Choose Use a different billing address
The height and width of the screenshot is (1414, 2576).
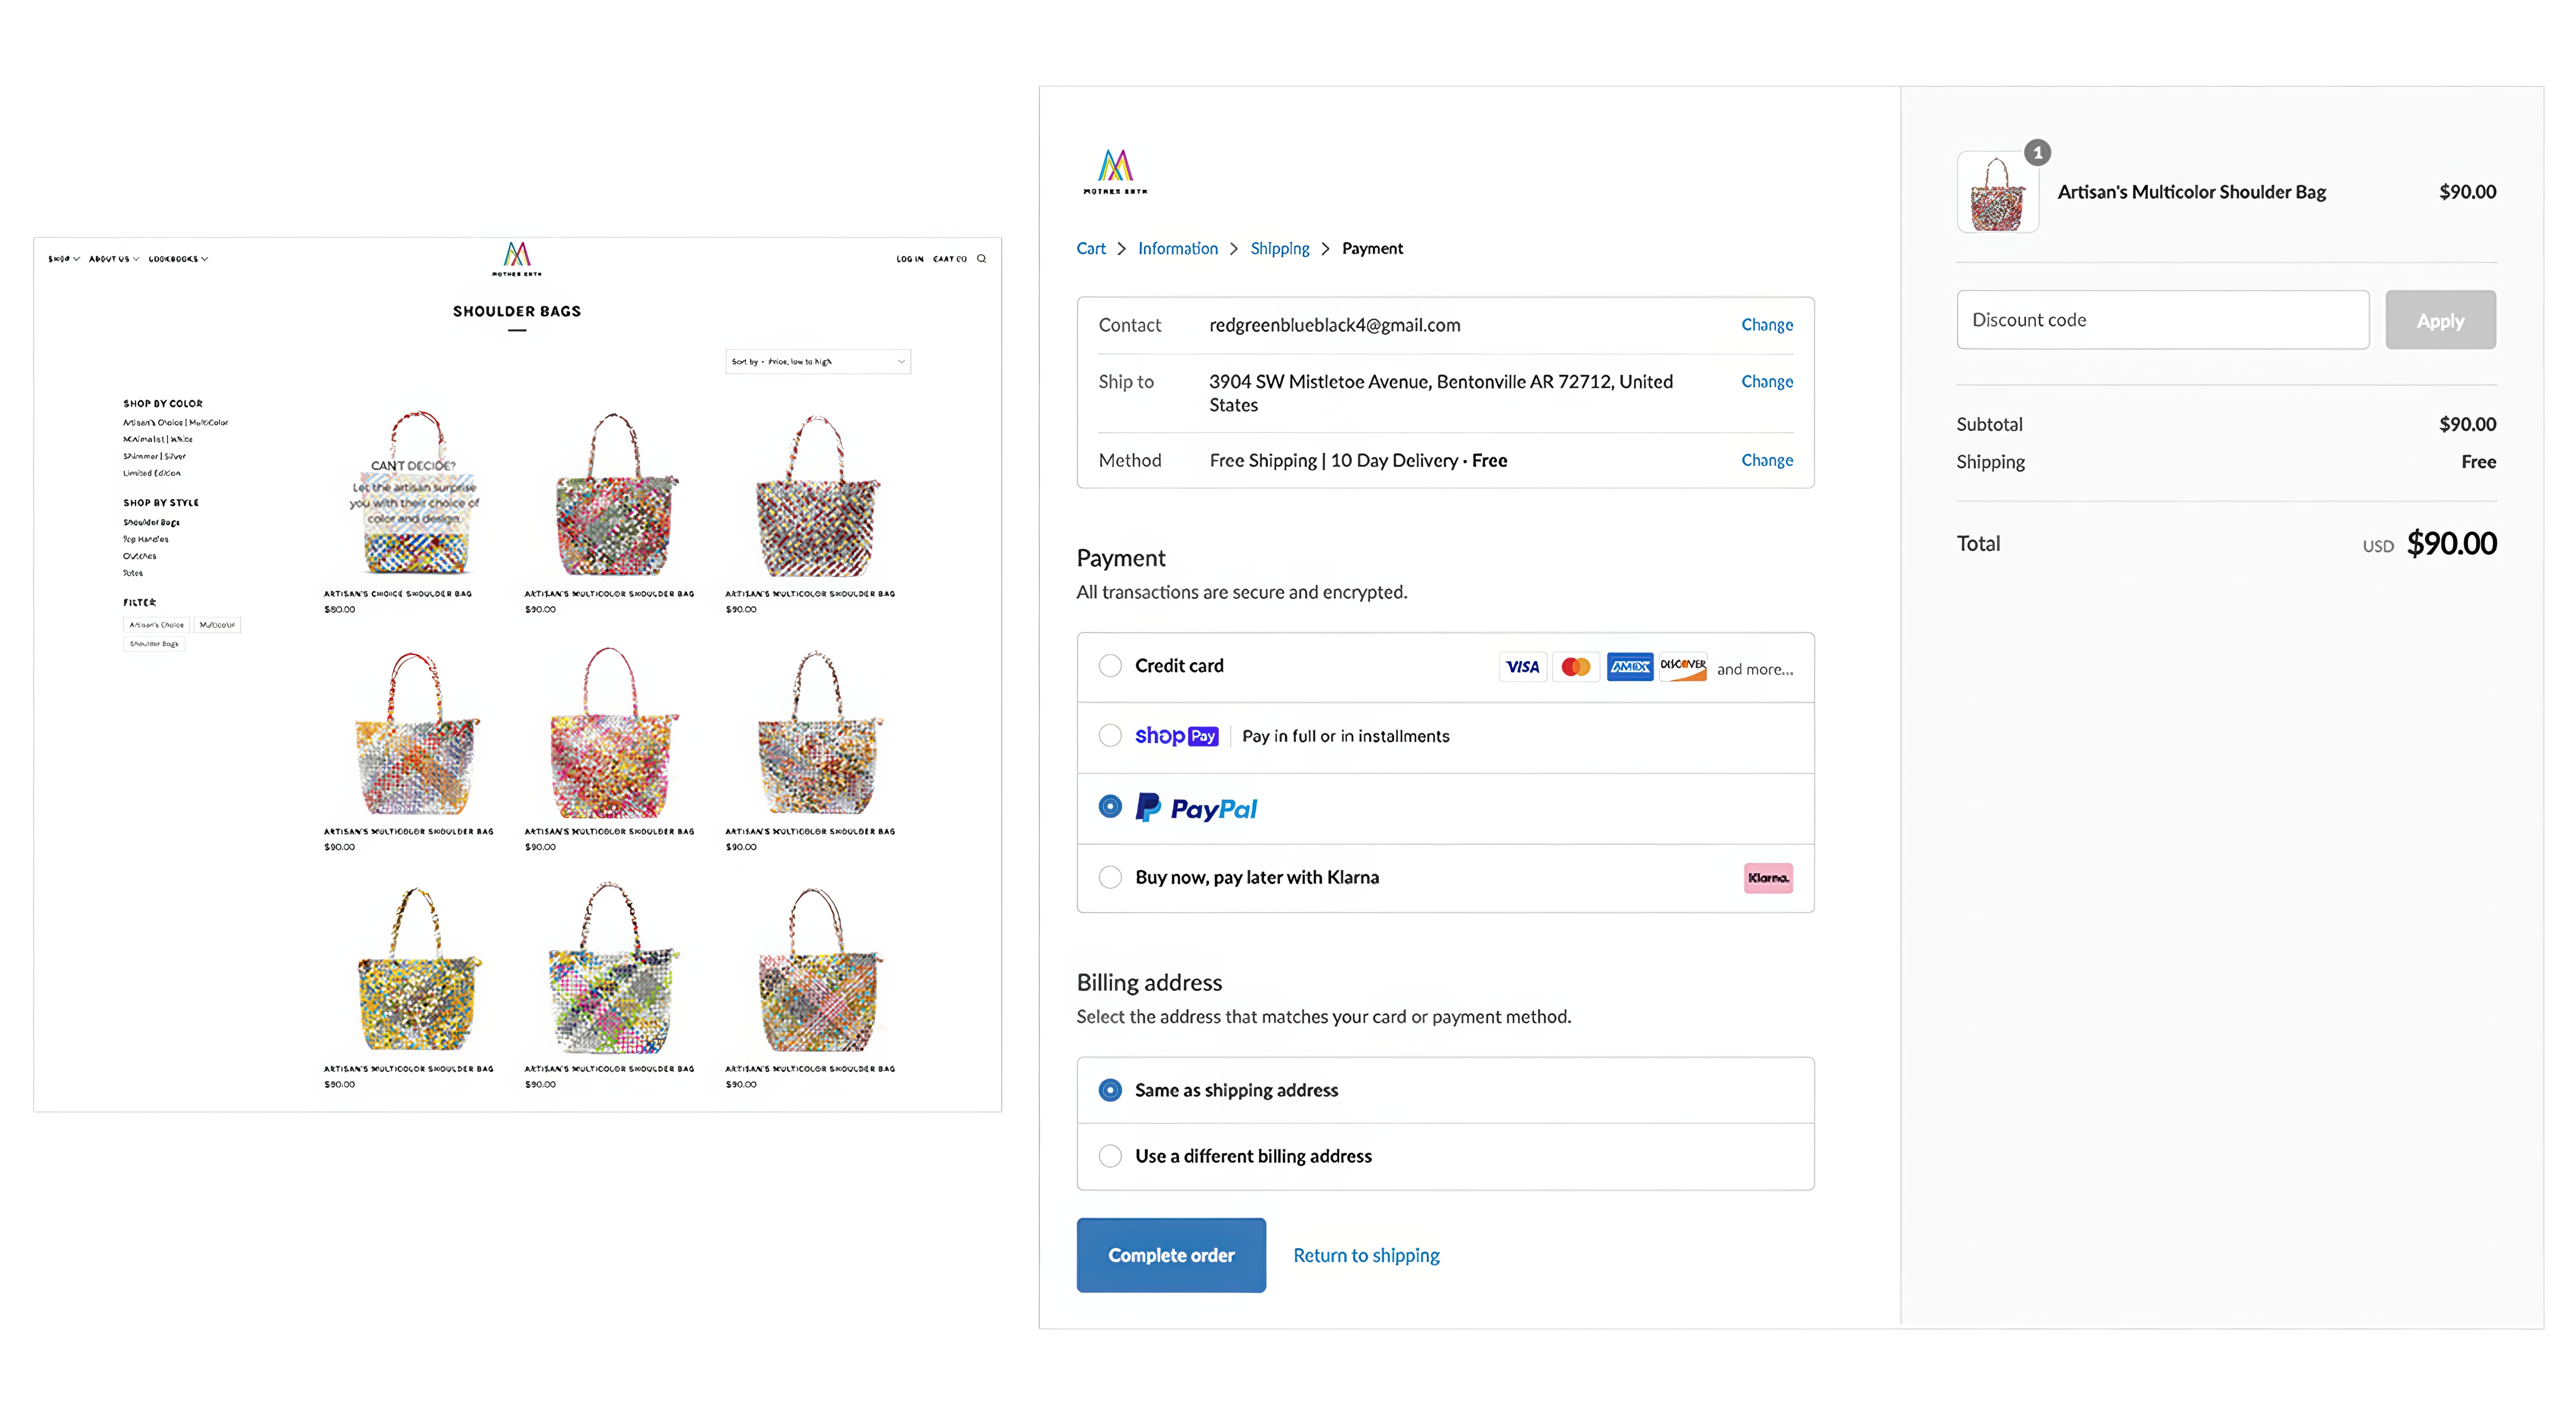point(1110,1156)
